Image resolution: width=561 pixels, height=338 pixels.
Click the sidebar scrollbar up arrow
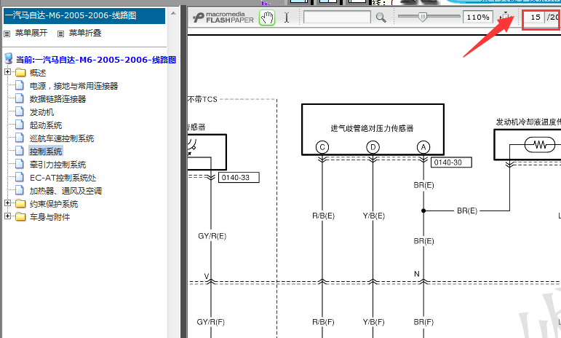tap(173, 14)
